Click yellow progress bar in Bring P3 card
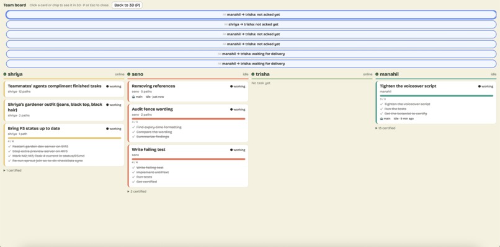The height and width of the screenshot is (247, 500). (65, 138)
